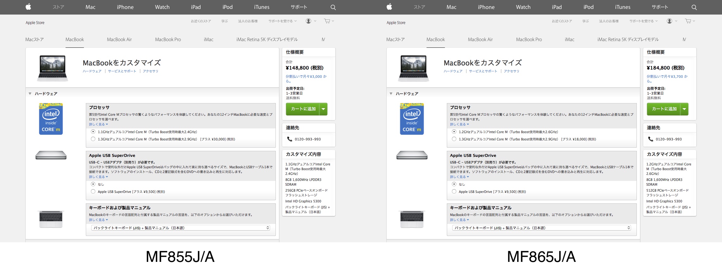Screen dimensions: 722x272
Task: Open the keyboard language dropdown on the MF855J/A page
Action: coord(181,228)
